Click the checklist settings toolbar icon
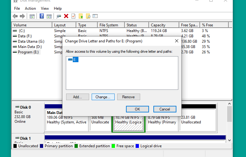 [x=95, y=16]
